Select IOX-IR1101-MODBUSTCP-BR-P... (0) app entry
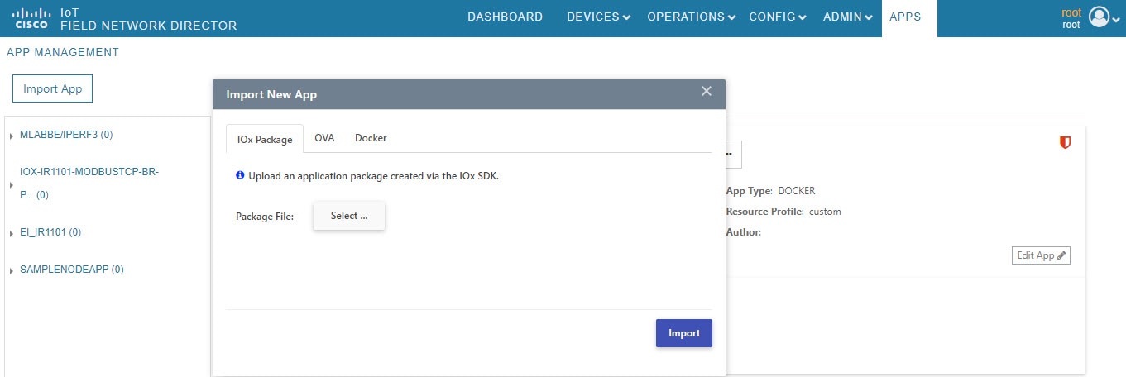Screen dimensions: 1126x377 coord(89,184)
